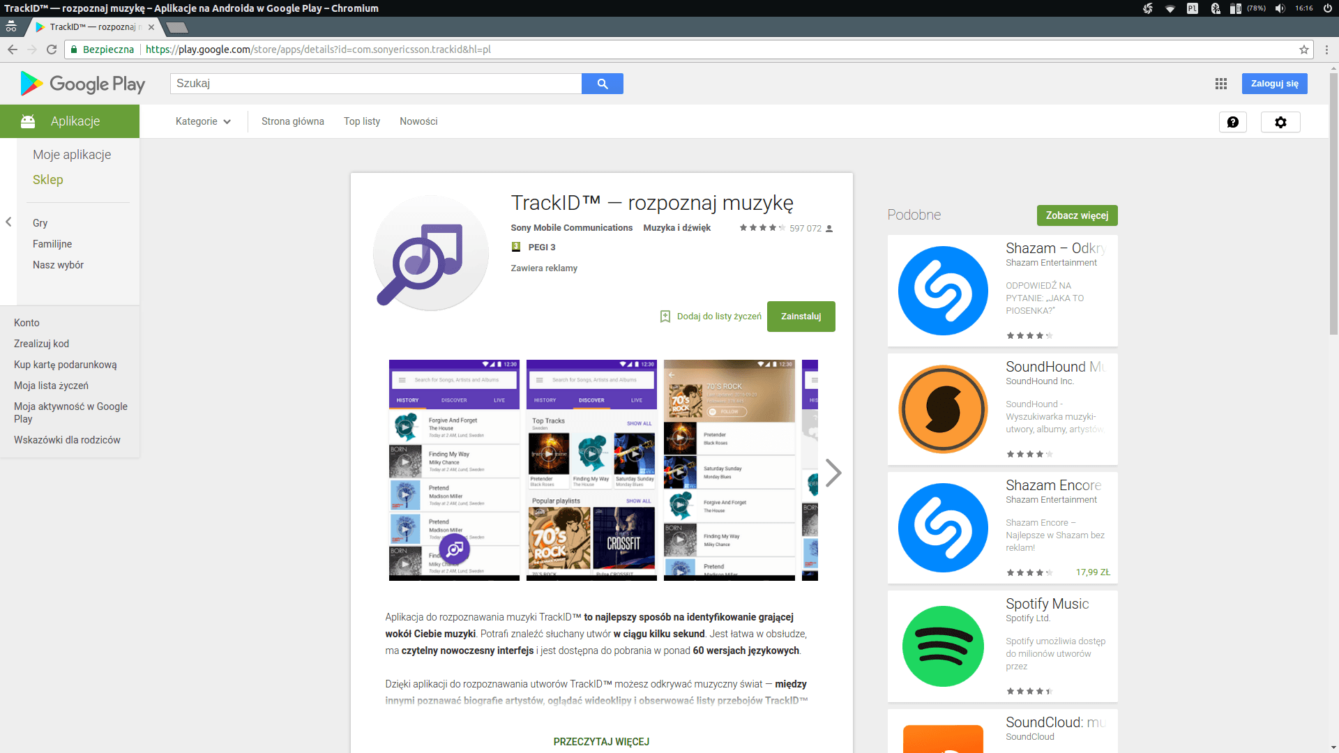The width and height of the screenshot is (1339, 753).
Task: Expand the Kategorie dropdown
Action: pyautogui.click(x=203, y=121)
